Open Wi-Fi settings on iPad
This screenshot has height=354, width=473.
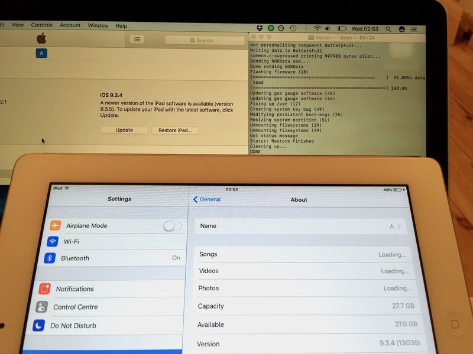click(116, 241)
